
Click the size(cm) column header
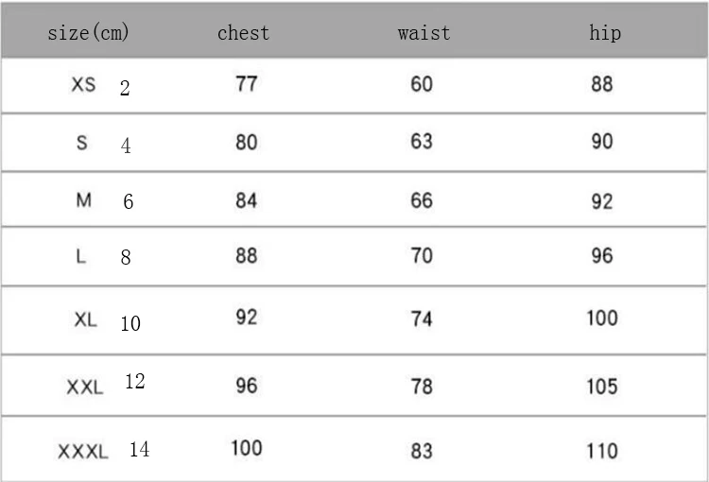[x=88, y=33]
